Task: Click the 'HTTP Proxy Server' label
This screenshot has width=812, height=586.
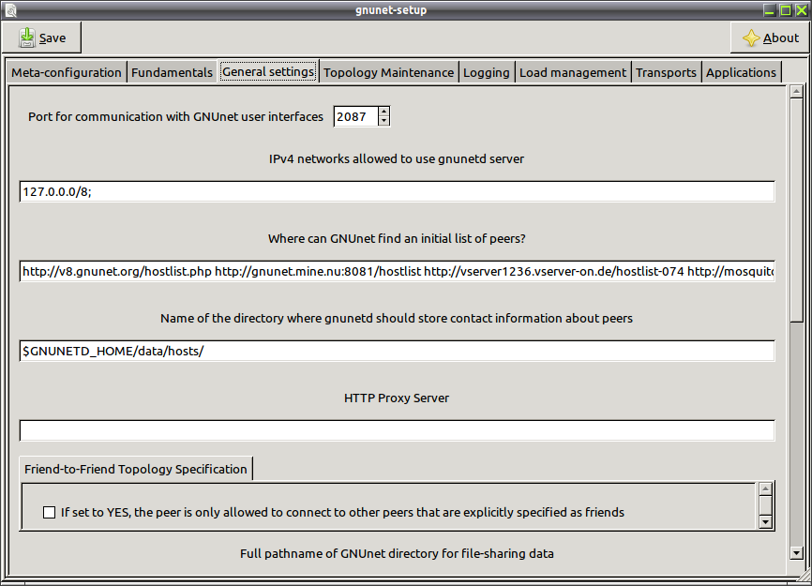Action: (397, 398)
